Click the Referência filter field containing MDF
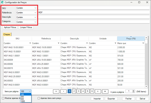 coord(94,13)
